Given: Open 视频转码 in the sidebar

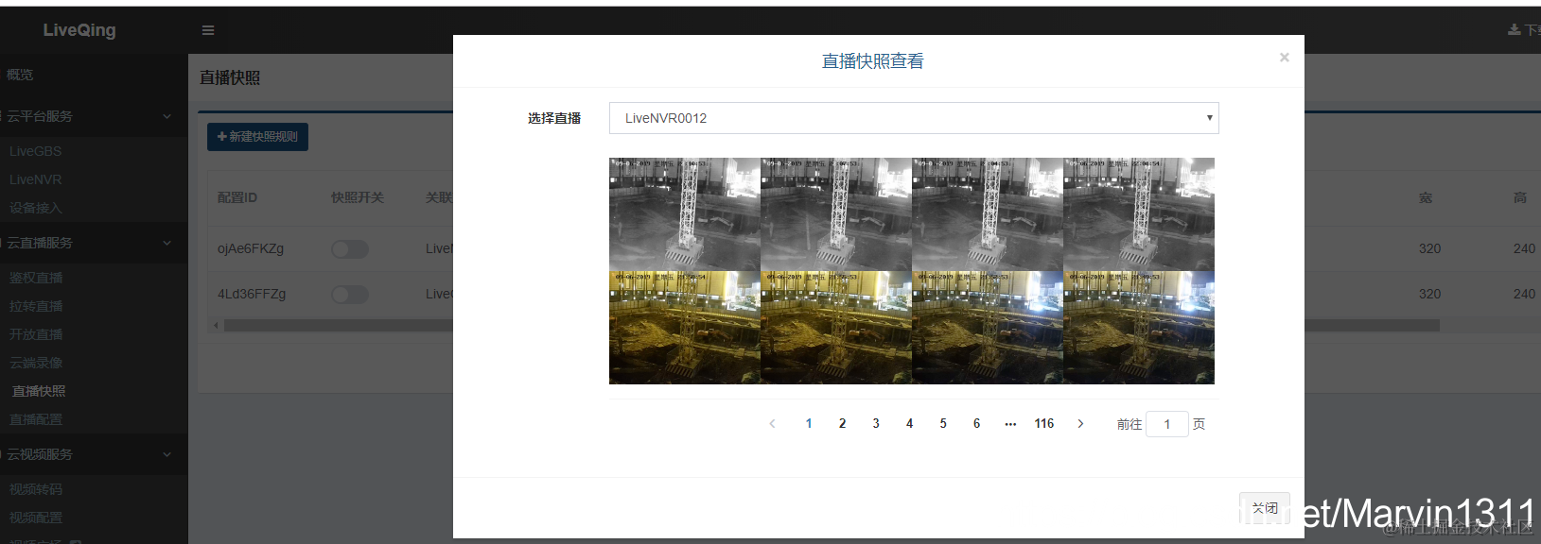Looking at the screenshot, I should click(x=36, y=489).
